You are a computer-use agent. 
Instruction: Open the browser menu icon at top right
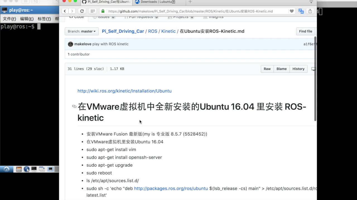[x=311, y=2]
